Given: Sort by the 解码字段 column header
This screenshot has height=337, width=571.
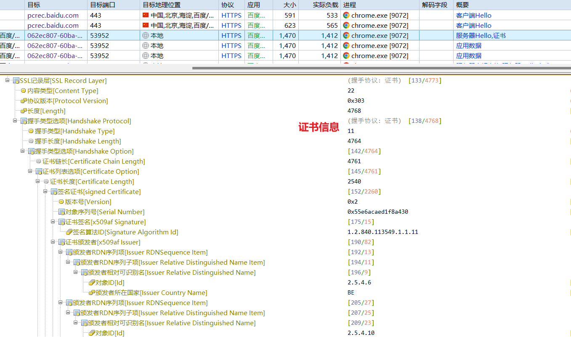Looking at the screenshot, I should pos(436,5).
